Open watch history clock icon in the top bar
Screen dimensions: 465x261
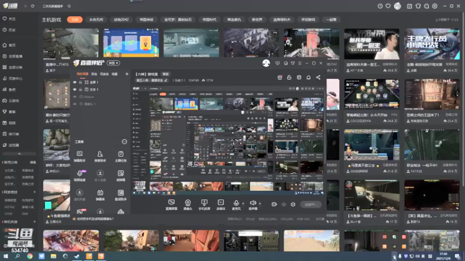[x=380, y=6]
